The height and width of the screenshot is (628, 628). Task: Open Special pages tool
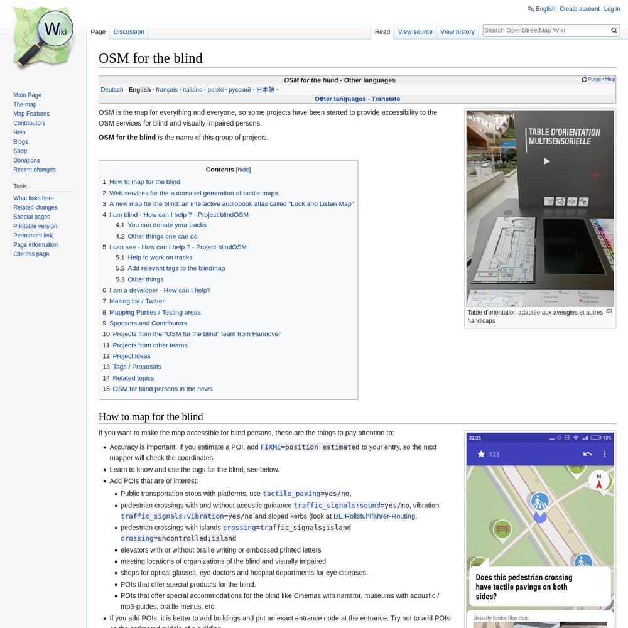[31, 217]
